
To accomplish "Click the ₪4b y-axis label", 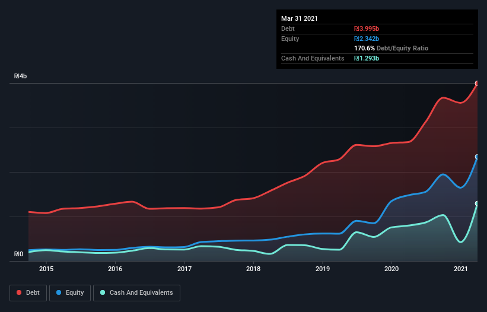I will click(21, 76).
